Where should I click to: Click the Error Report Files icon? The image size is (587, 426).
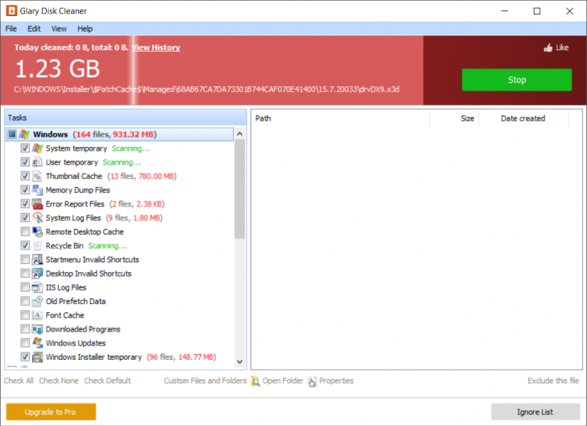(37, 204)
